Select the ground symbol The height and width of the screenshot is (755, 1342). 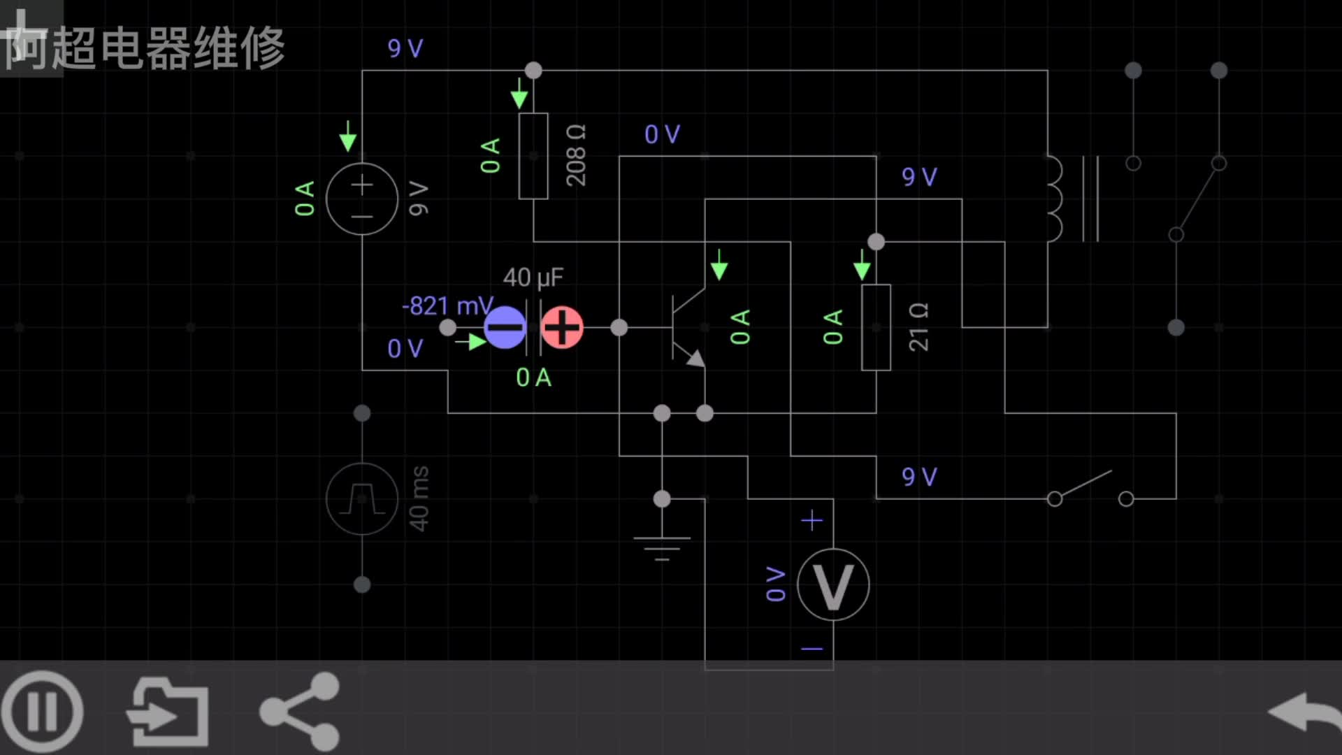click(x=662, y=549)
